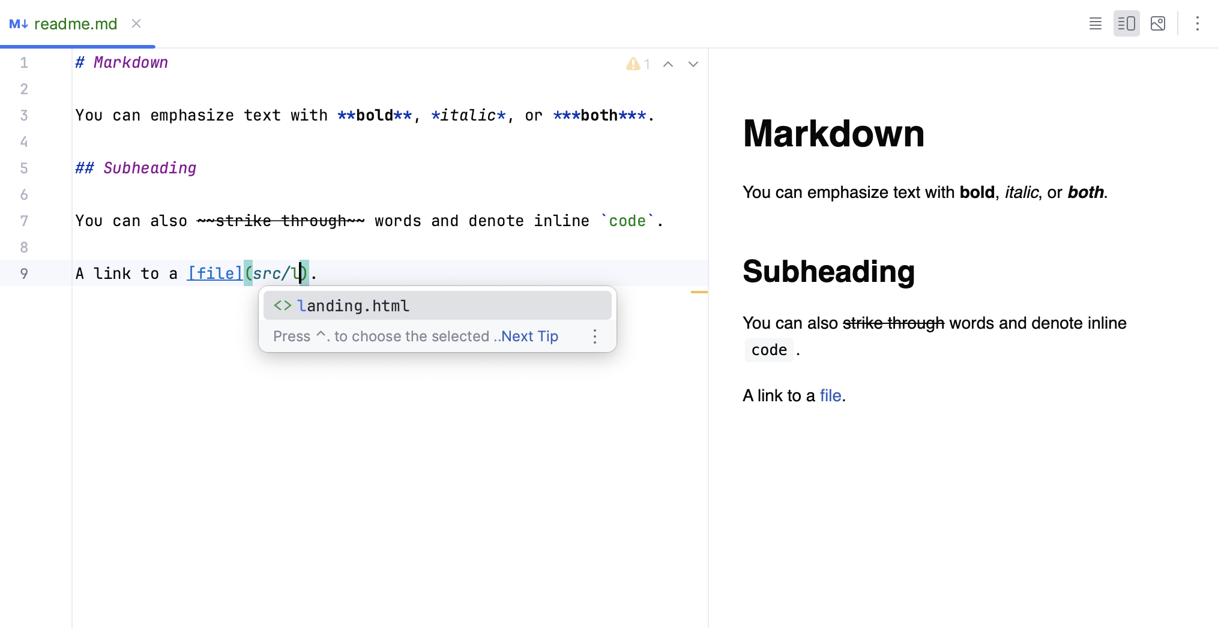Toggle the split editor and preview layout
Screen dimensions: 1218x628
coord(1127,23)
